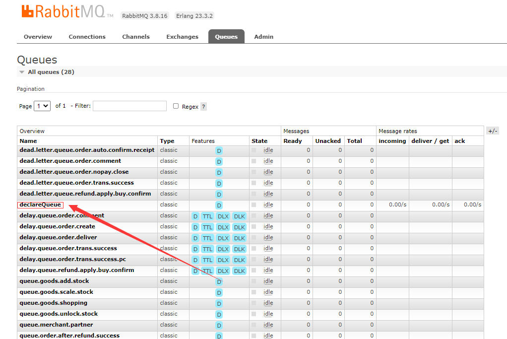Sort by the State column header

[x=259, y=140]
